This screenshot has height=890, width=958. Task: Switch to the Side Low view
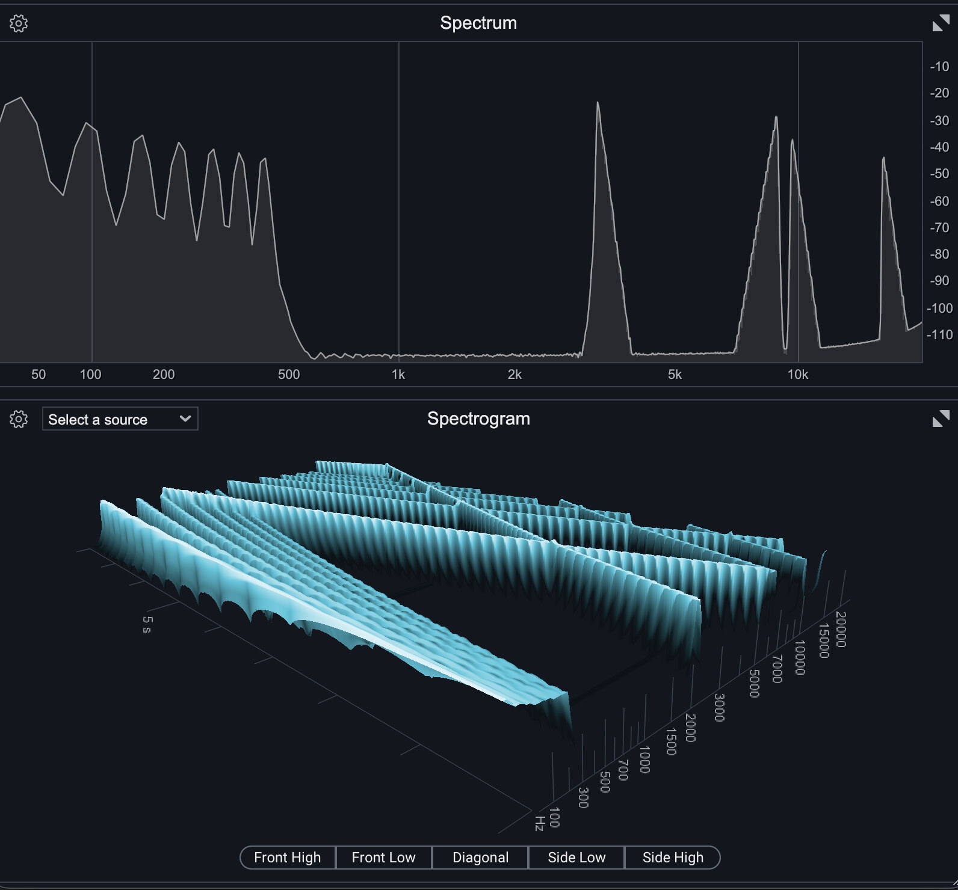[576, 858]
